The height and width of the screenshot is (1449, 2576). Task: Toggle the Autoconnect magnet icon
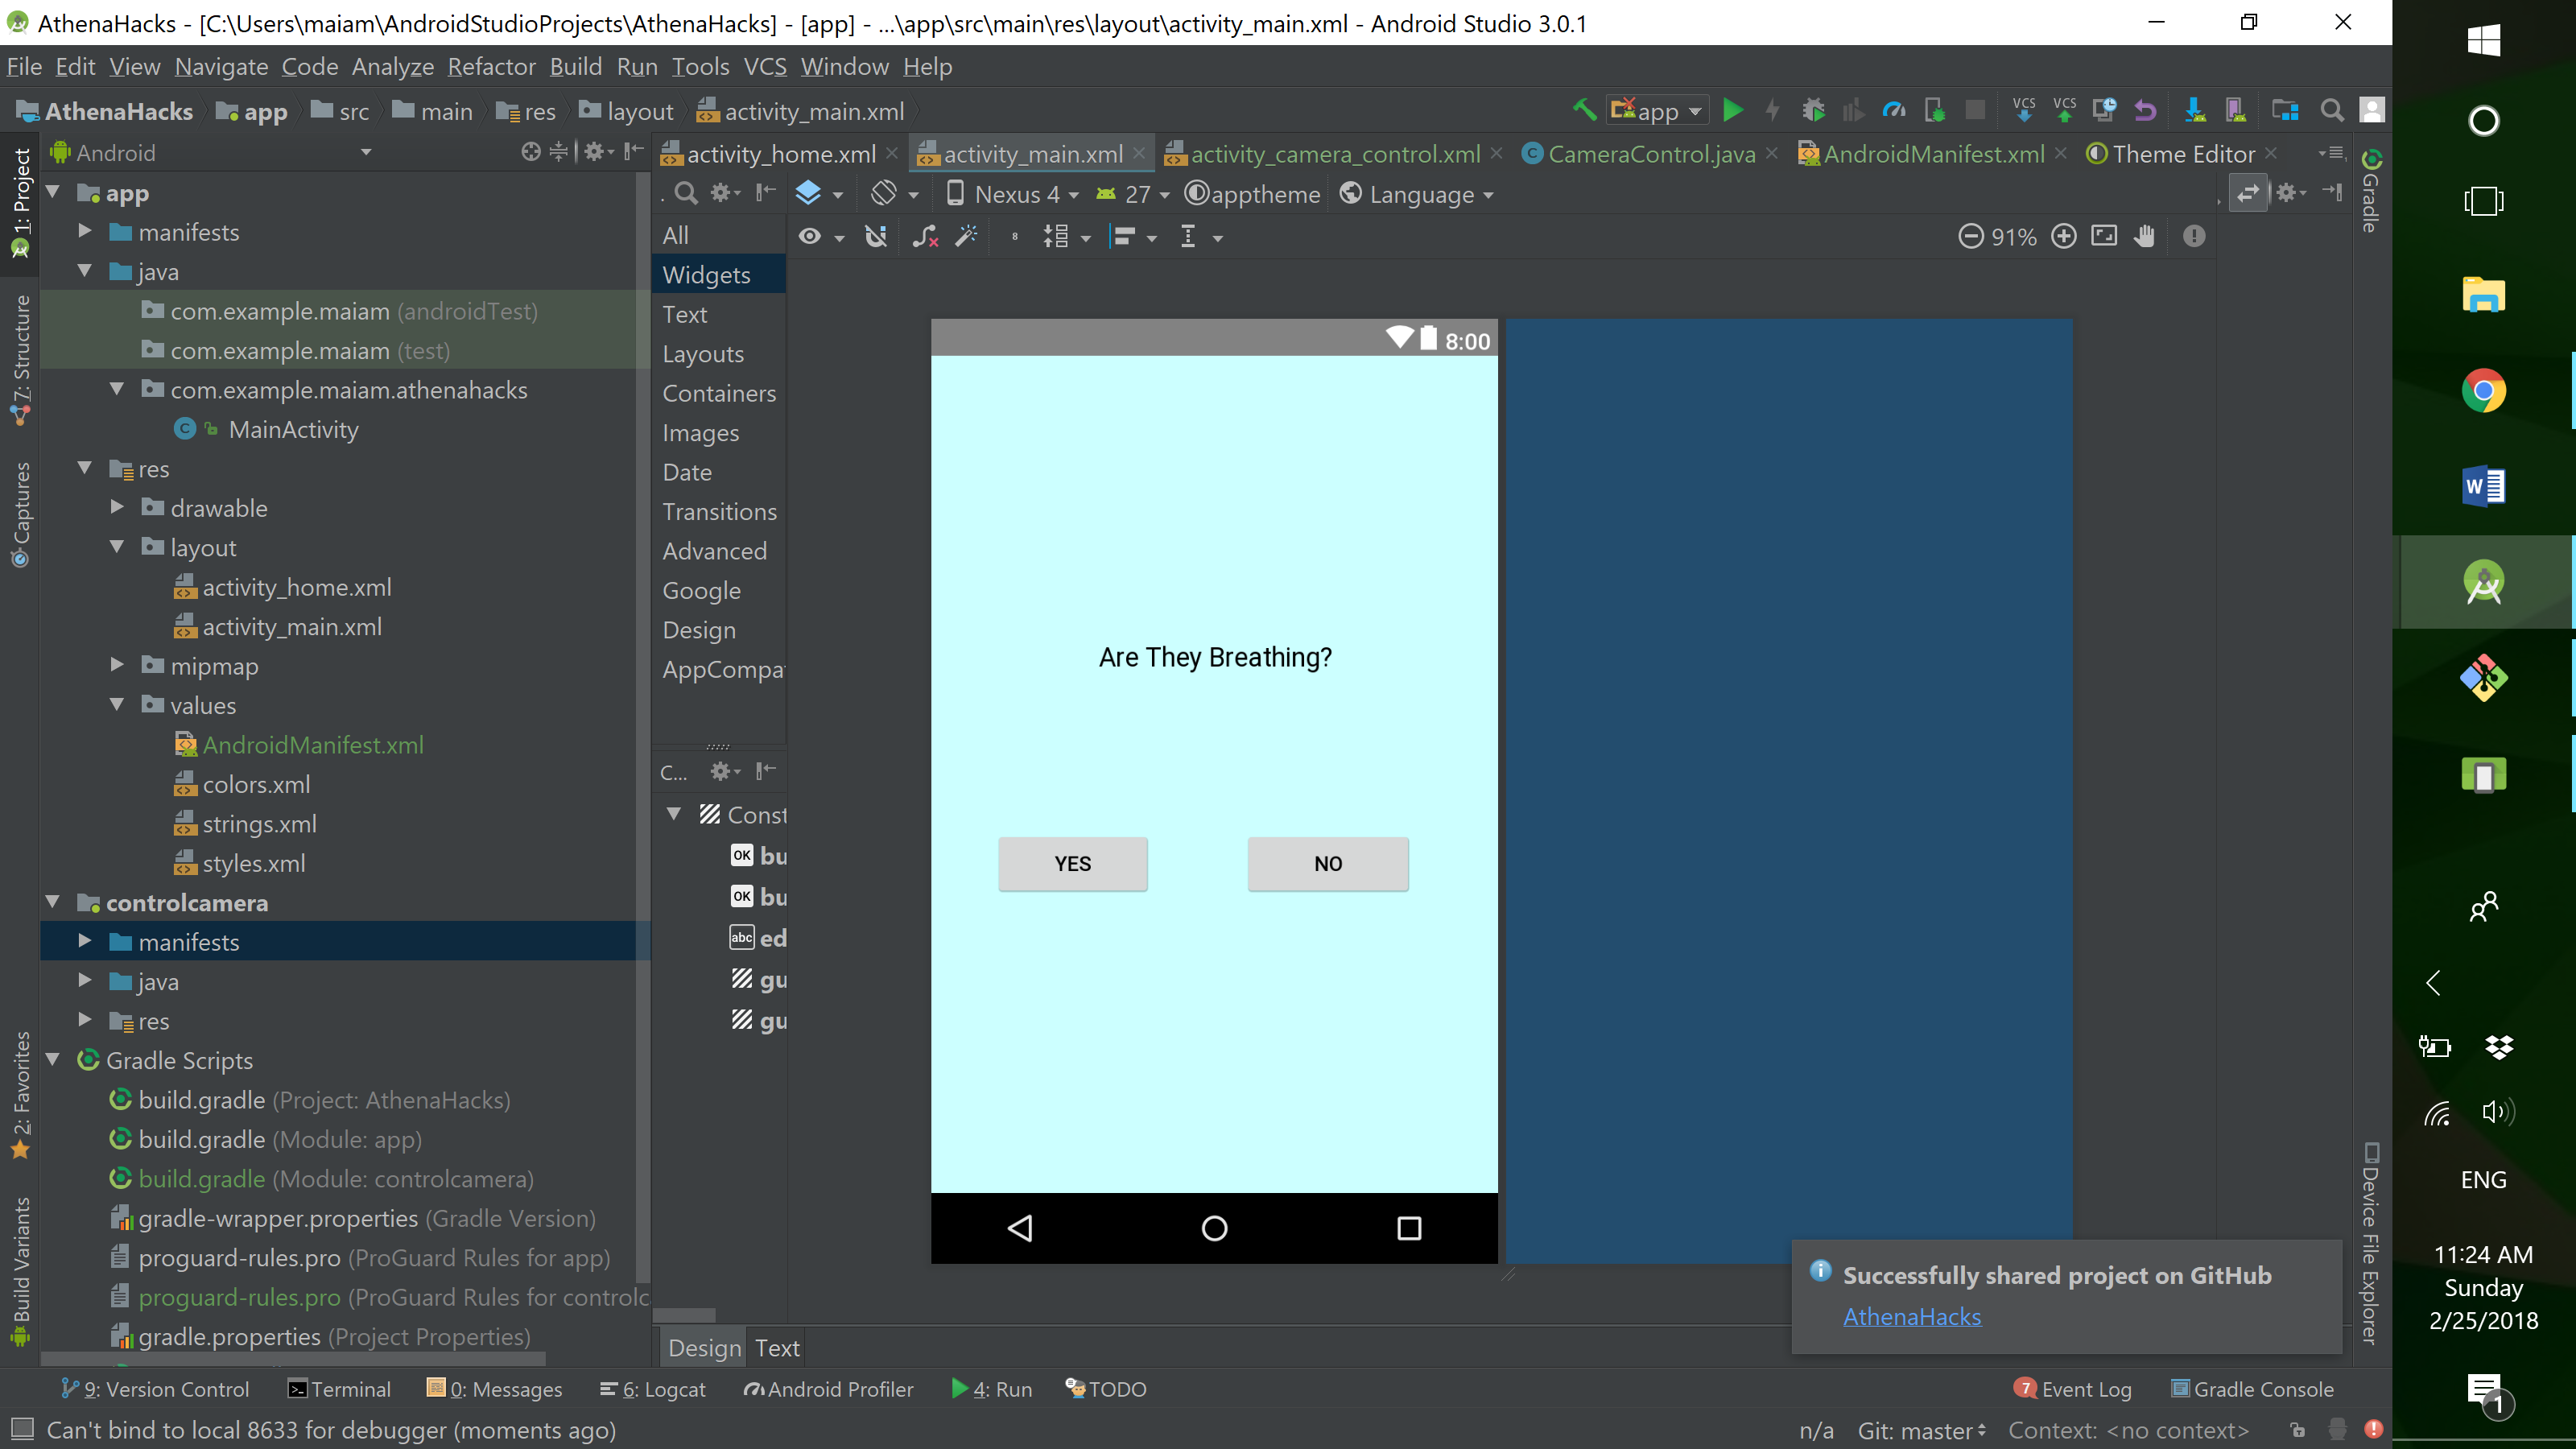[876, 237]
